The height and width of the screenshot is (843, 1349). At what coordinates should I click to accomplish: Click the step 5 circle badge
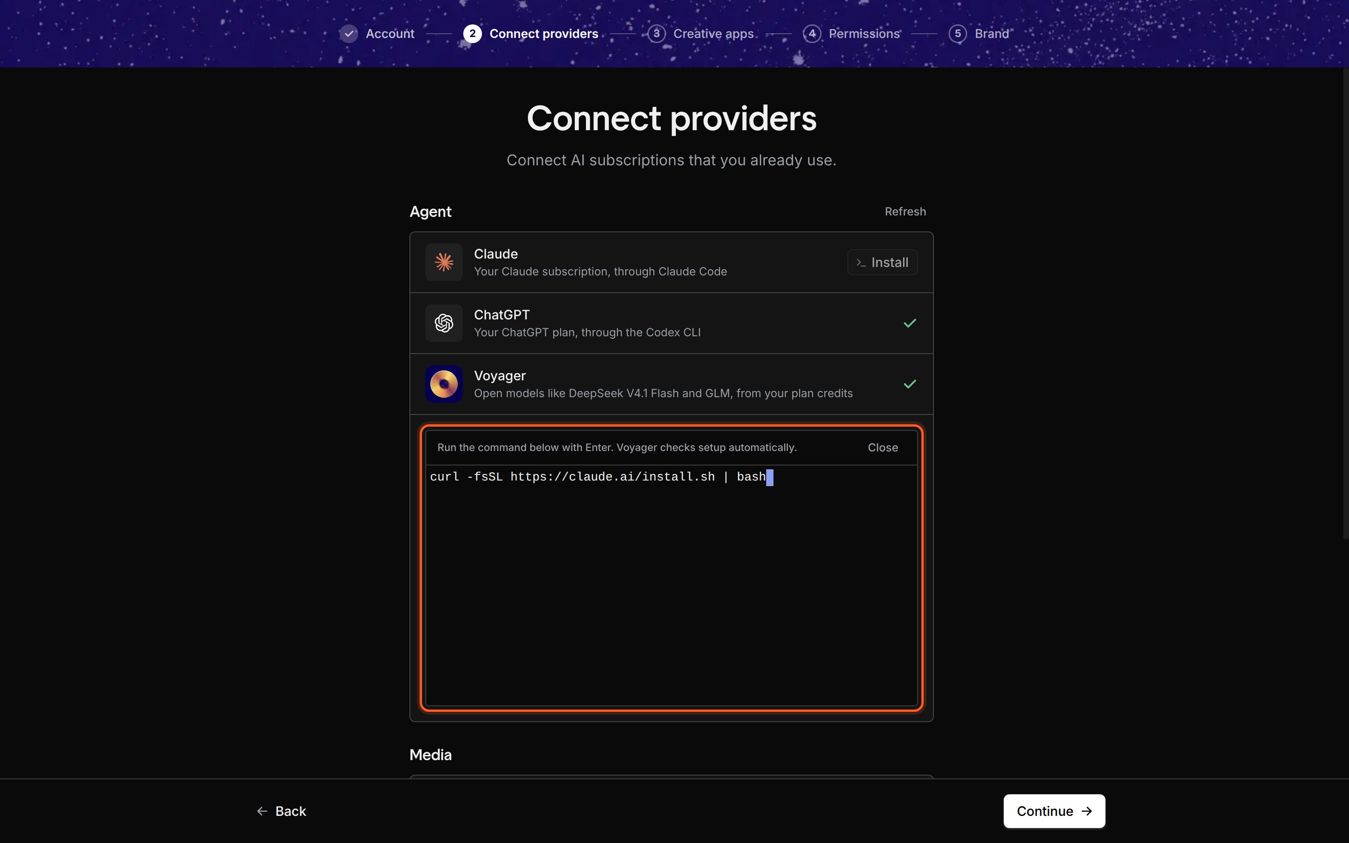958,33
